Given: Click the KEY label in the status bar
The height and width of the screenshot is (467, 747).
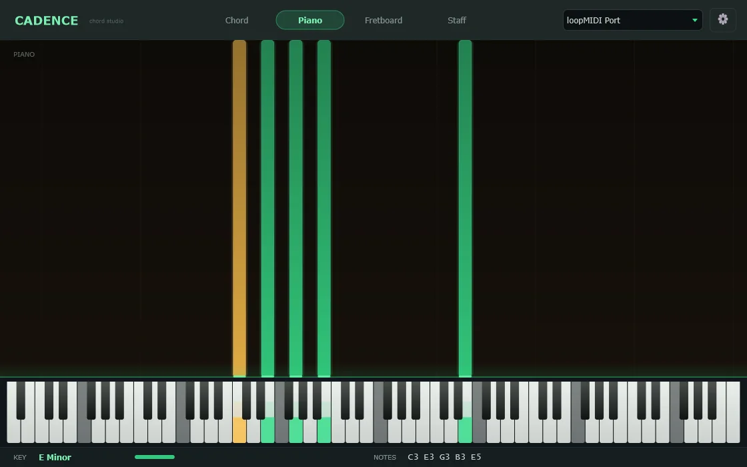Looking at the screenshot, I should pyautogui.click(x=20, y=458).
